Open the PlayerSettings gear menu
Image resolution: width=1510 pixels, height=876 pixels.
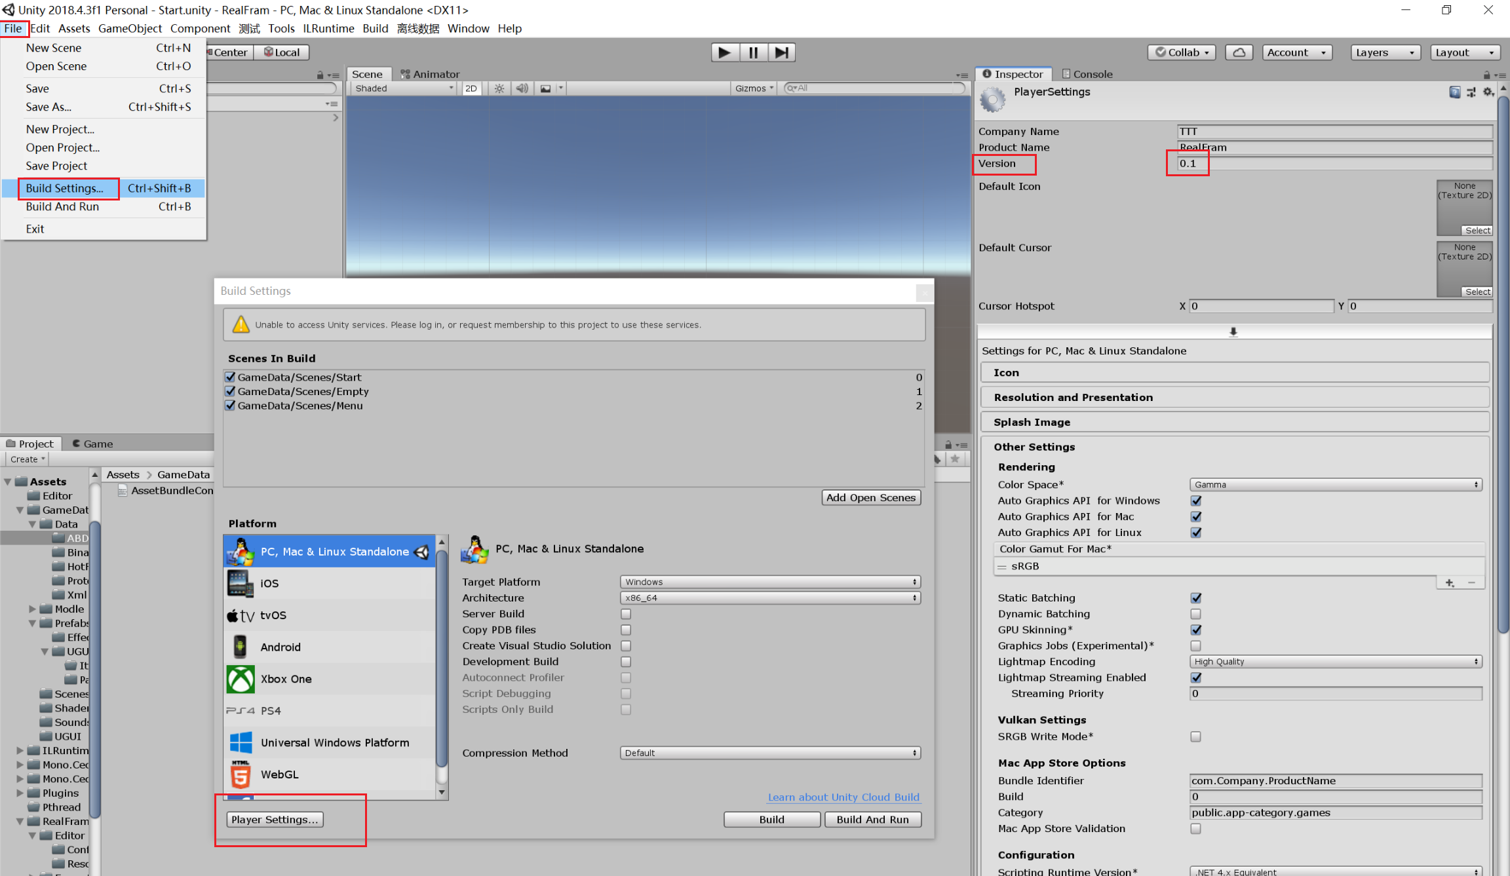(1488, 92)
